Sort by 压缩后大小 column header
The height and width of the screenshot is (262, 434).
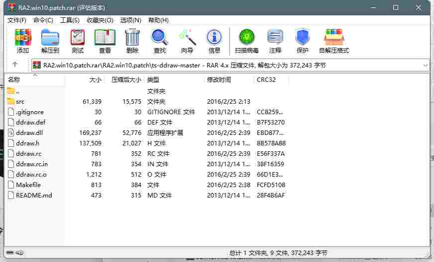click(125, 80)
